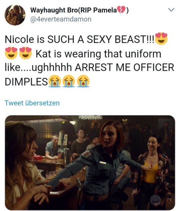Image resolution: width=180 pixels, height=211 pixels.
Task: Open the tweet options chevron menu
Action: [171, 10]
